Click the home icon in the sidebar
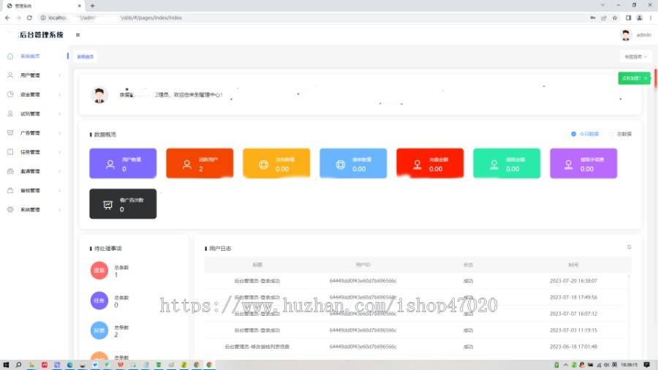The height and width of the screenshot is (370, 658). tap(10, 56)
